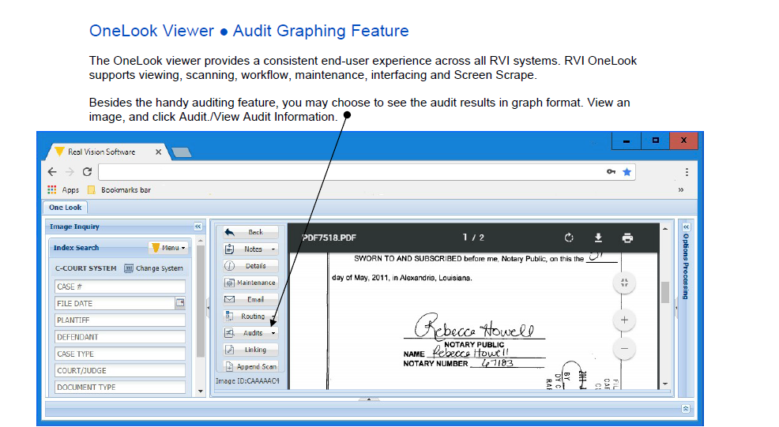Image resolution: width=779 pixels, height=427 pixels.
Task: Click the DEFENDANT input field
Action: pyautogui.click(x=120, y=337)
